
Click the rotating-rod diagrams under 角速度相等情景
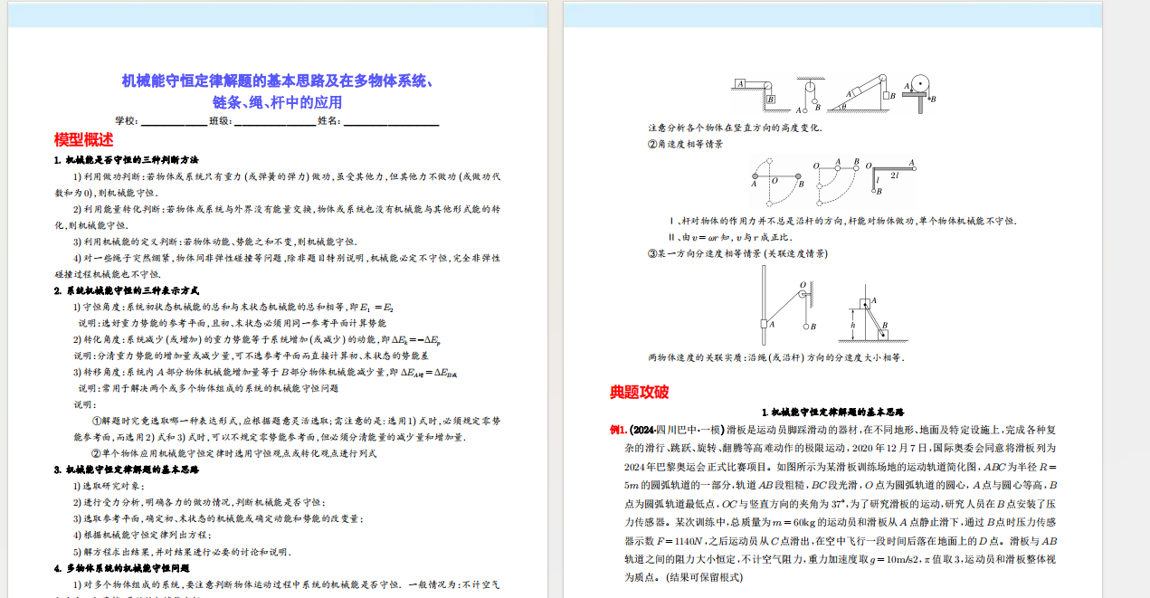tap(832, 184)
